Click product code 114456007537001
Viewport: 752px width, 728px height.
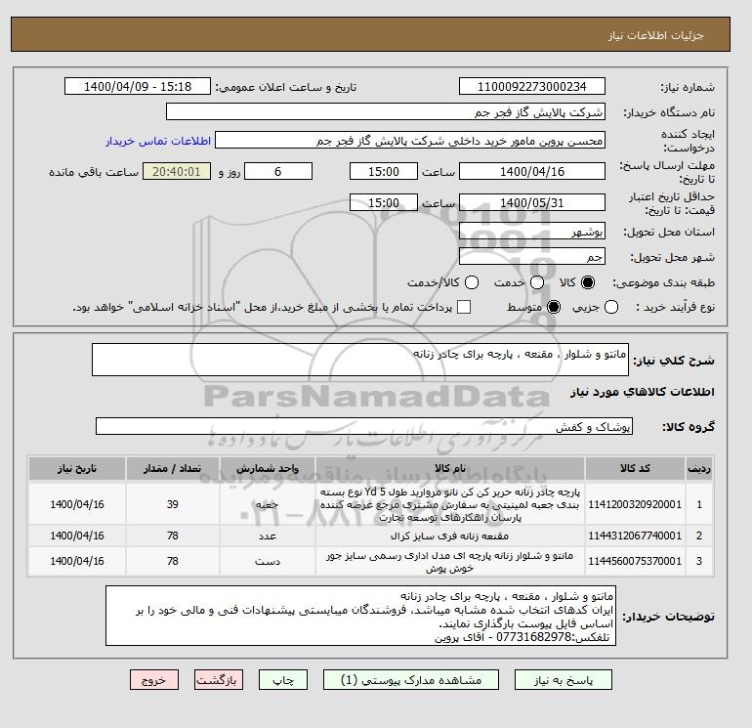pyautogui.click(x=635, y=561)
